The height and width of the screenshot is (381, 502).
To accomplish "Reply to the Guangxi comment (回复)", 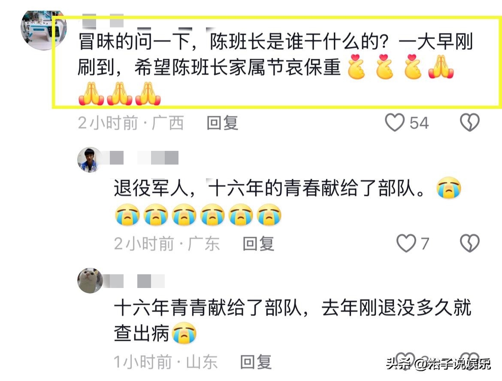I will tap(223, 123).
